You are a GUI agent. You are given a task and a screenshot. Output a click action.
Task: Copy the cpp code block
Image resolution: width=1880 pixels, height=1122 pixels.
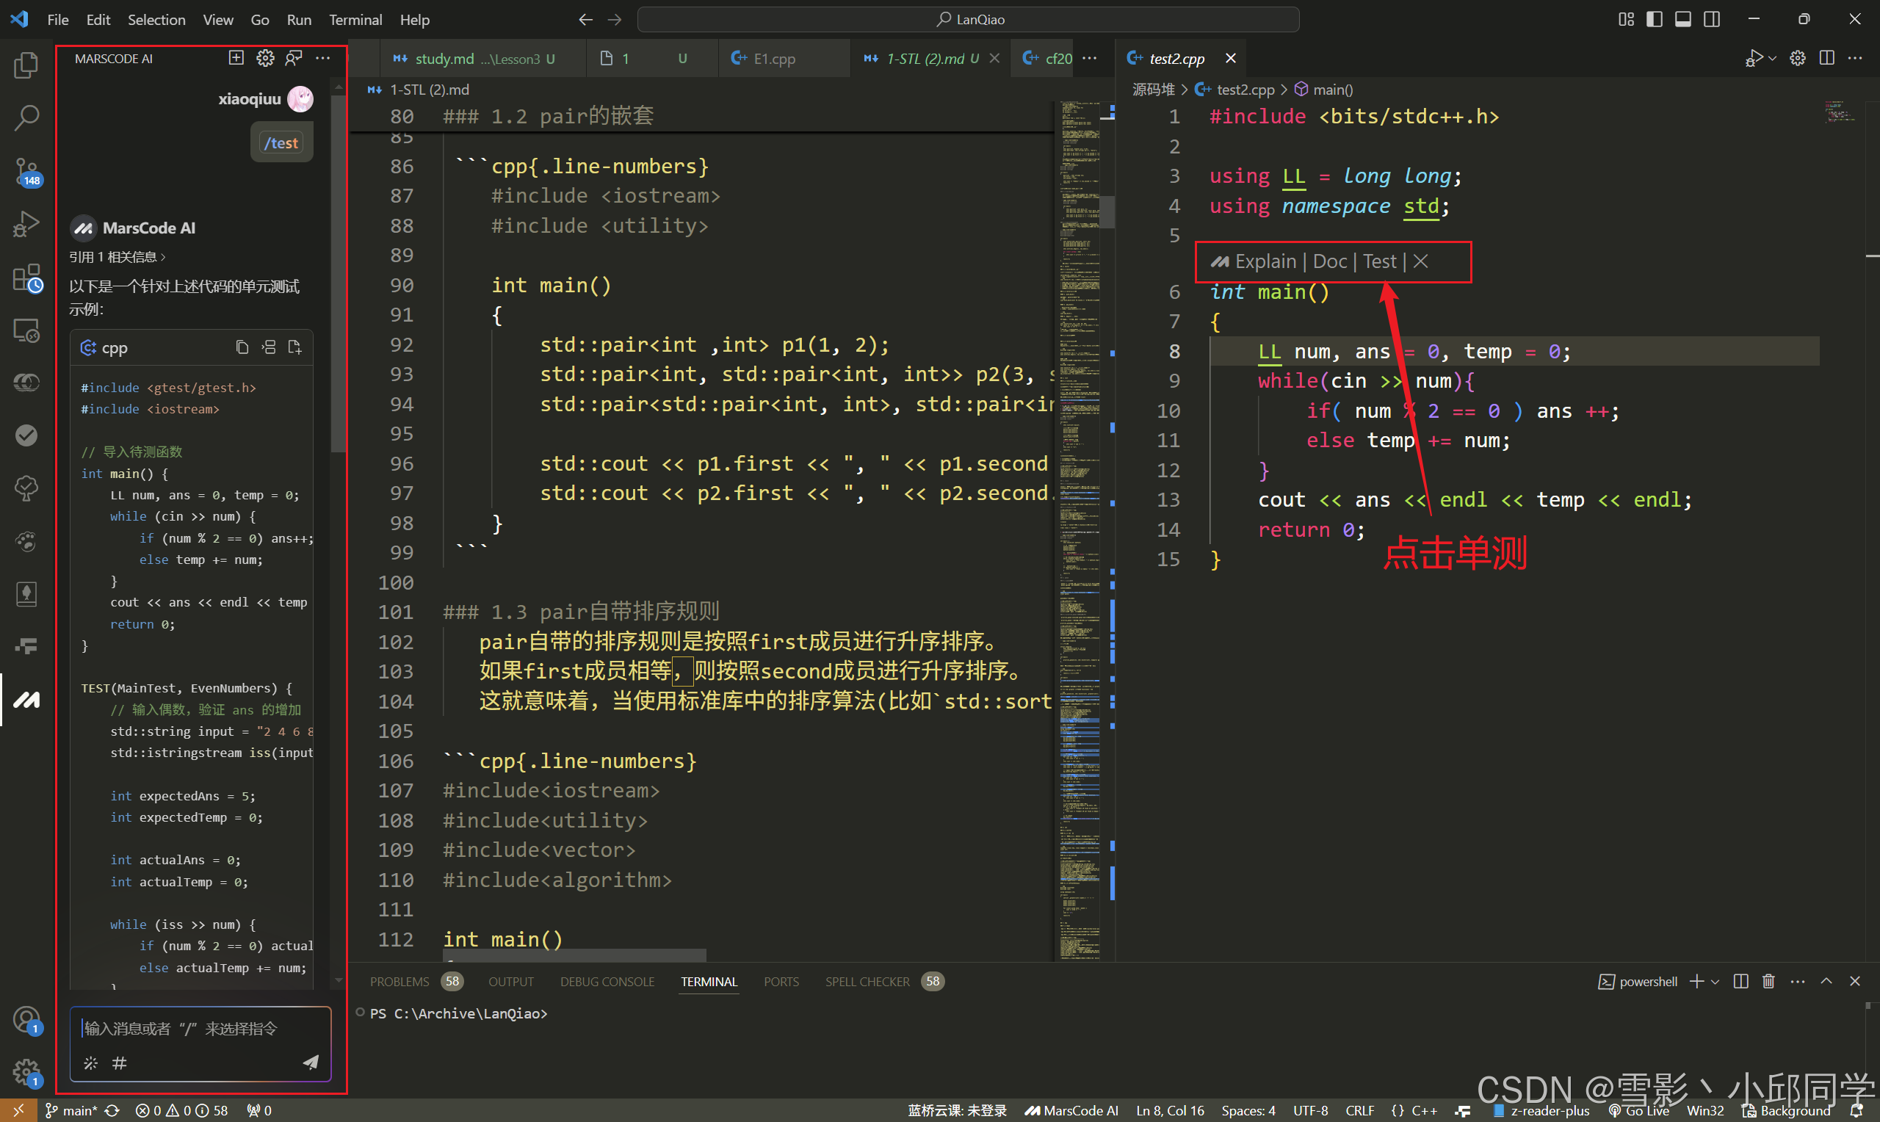[242, 347]
